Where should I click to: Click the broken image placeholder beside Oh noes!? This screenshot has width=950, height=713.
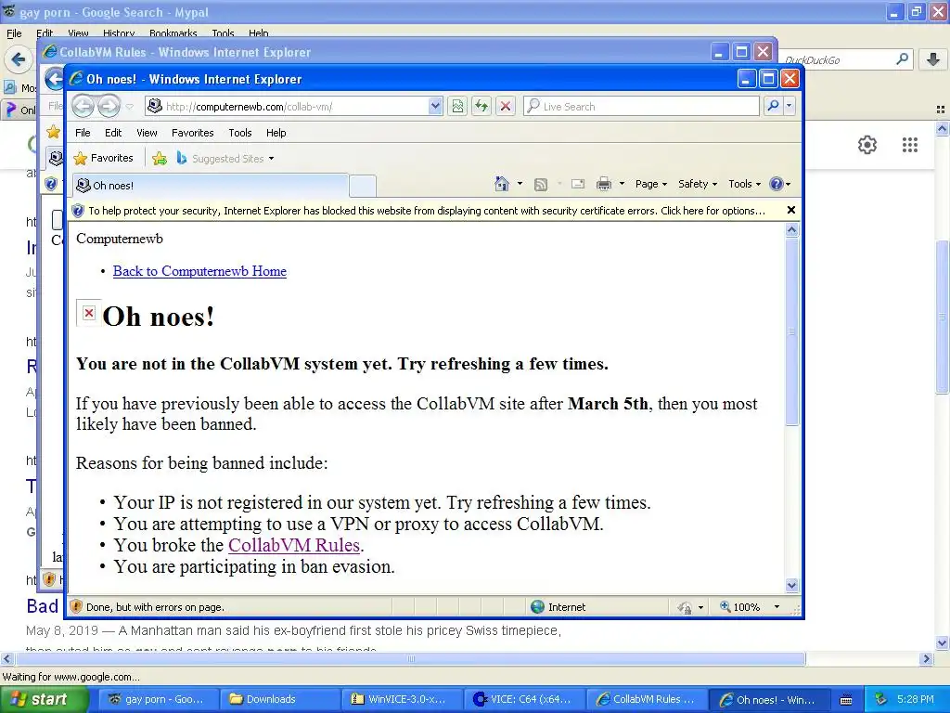89,313
